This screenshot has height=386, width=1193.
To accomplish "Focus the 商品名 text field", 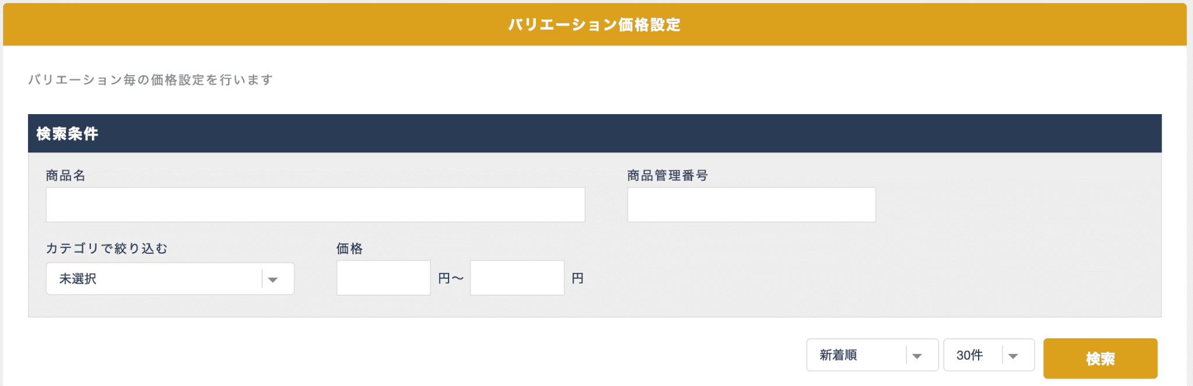I will [x=315, y=205].
